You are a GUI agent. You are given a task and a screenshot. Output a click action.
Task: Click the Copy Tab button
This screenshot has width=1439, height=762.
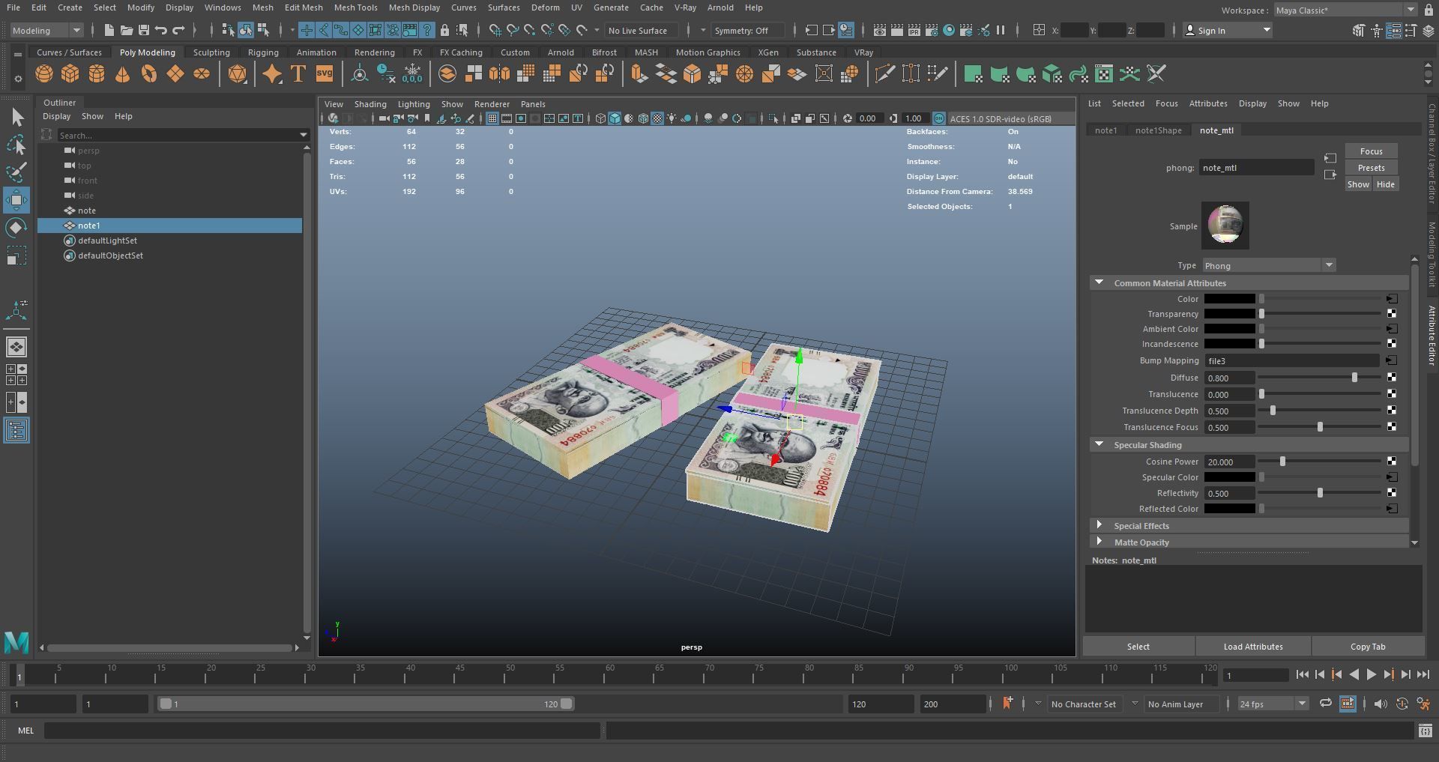click(1368, 647)
